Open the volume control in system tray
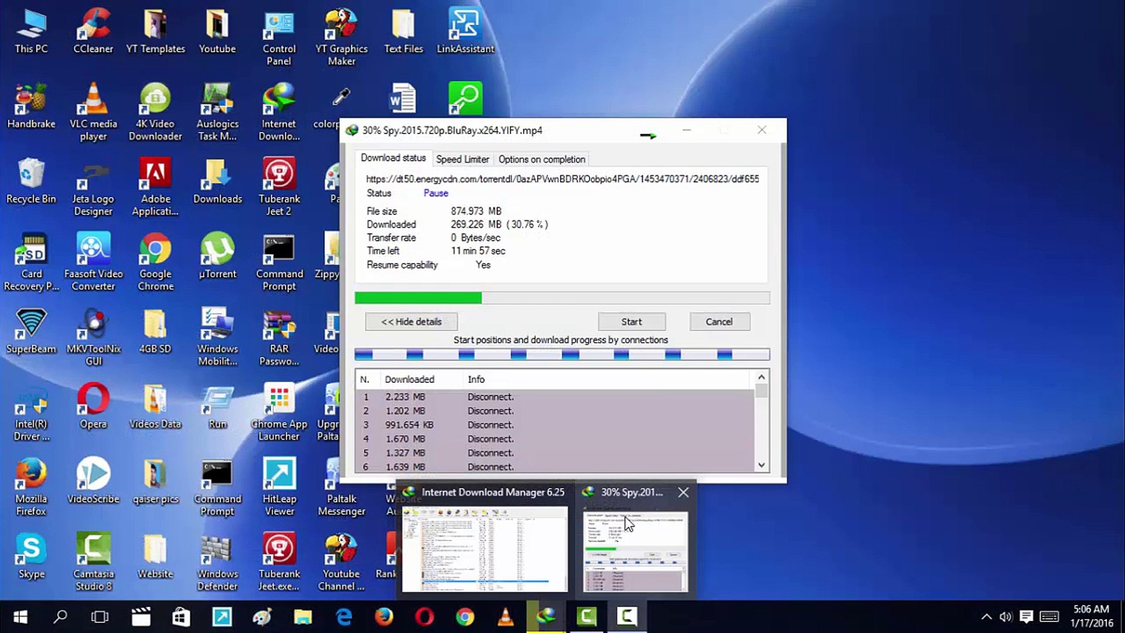Viewport: 1125px width, 633px height. click(1005, 617)
